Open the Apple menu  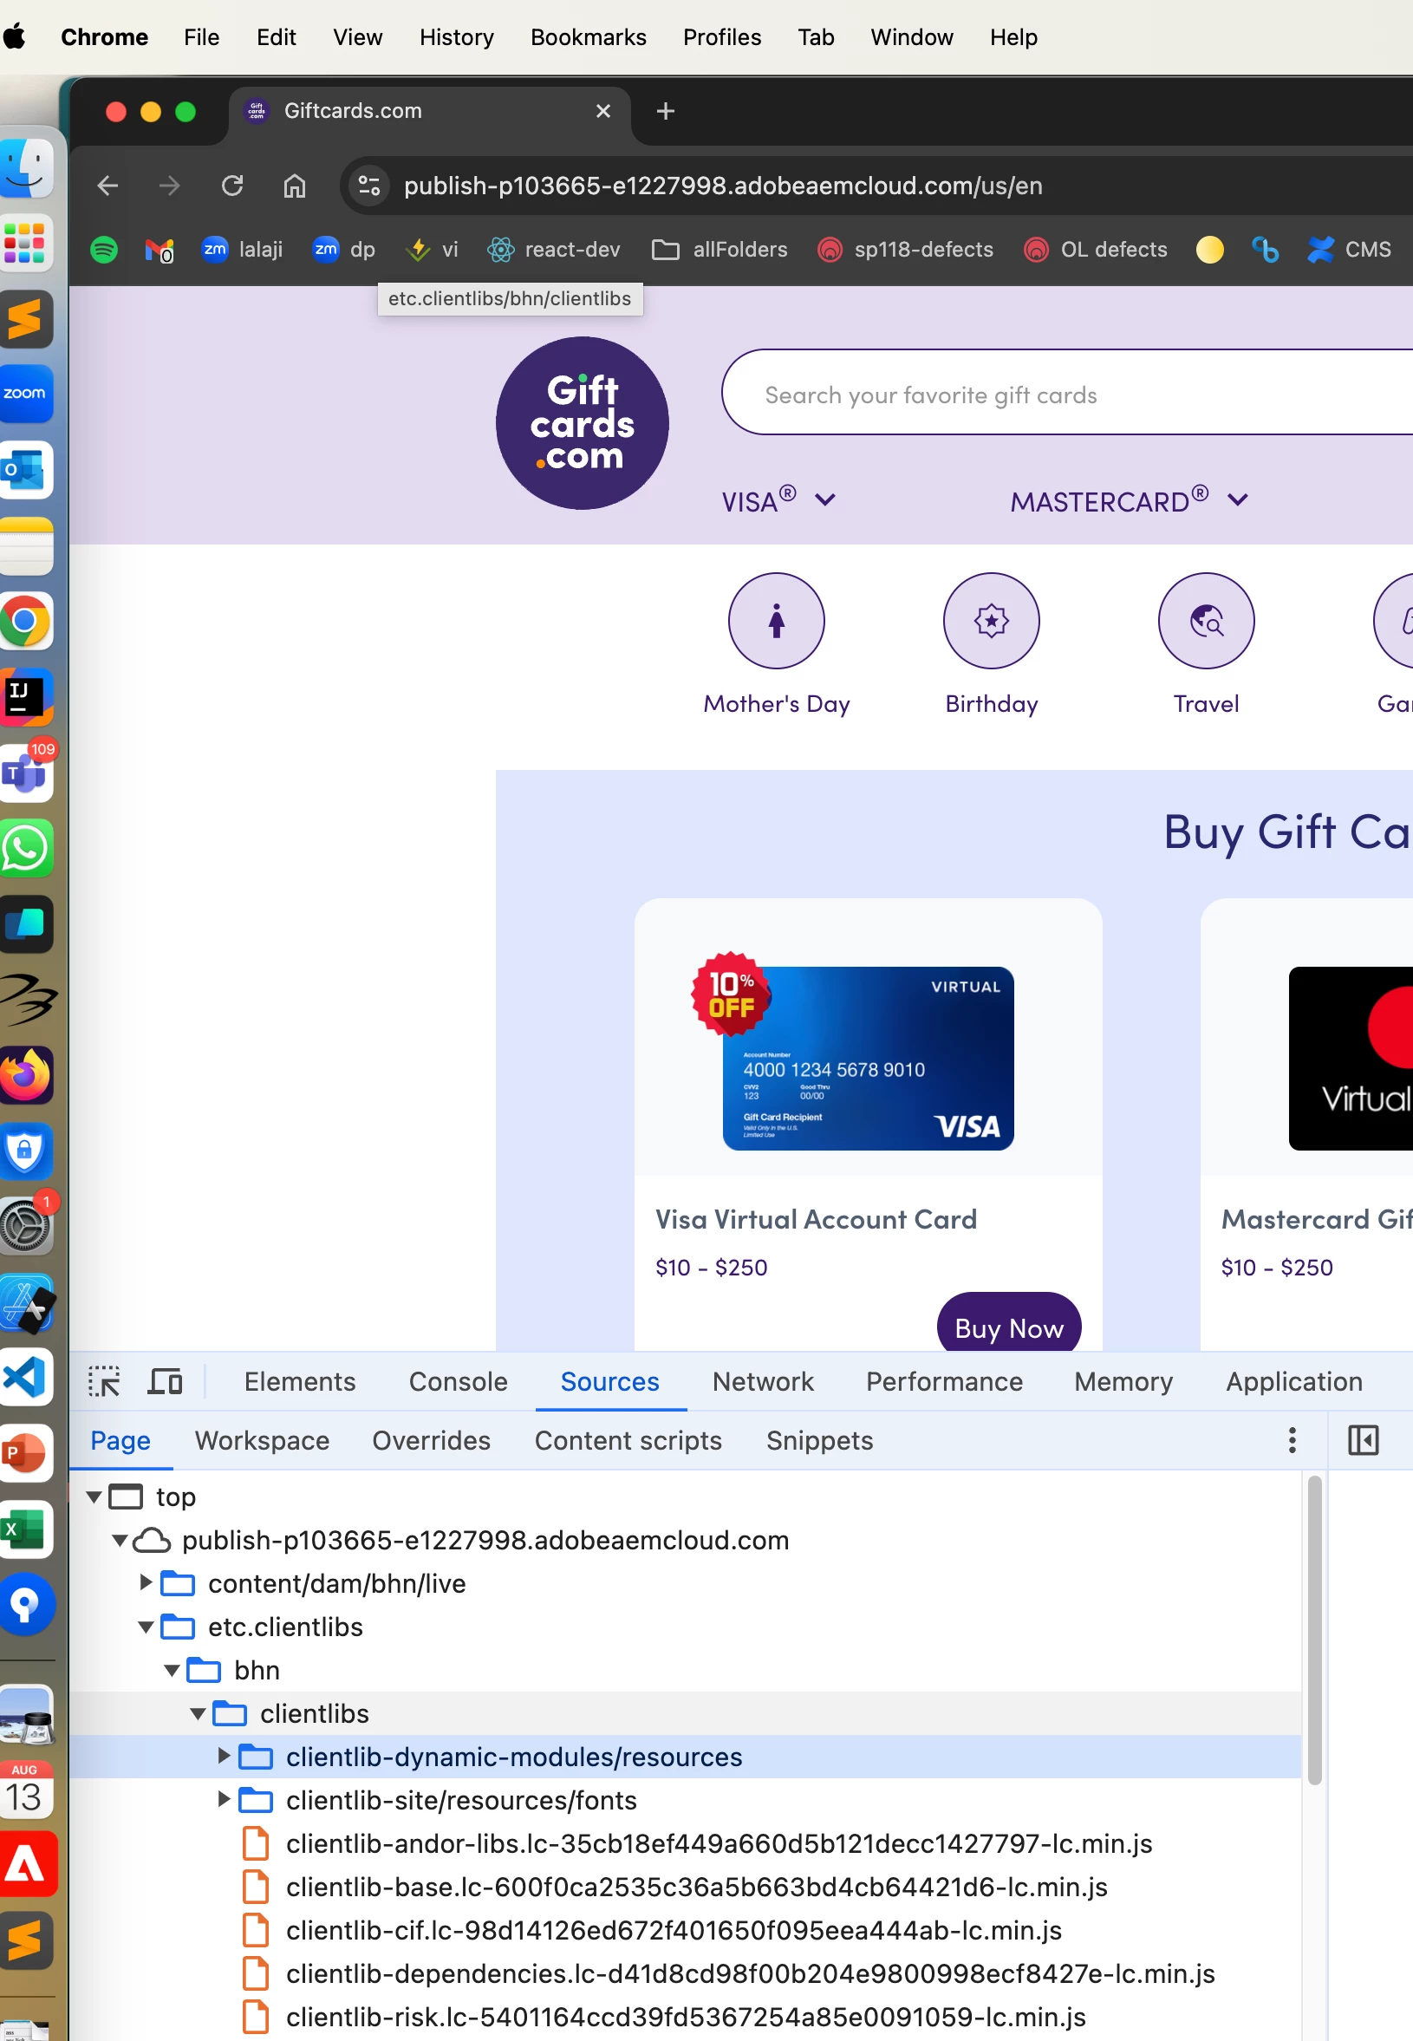(x=14, y=37)
